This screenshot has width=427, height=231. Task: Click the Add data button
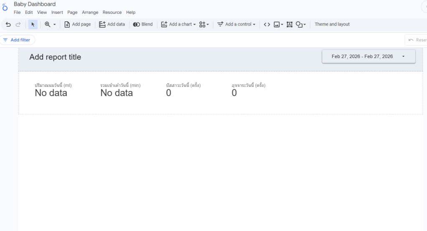coord(112,25)
